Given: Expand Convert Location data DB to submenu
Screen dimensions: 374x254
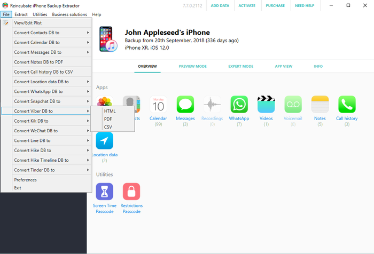Looking at the screenshot, I should (52, 82).
